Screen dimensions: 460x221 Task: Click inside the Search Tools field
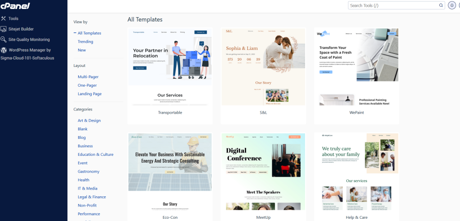point(393,5)
